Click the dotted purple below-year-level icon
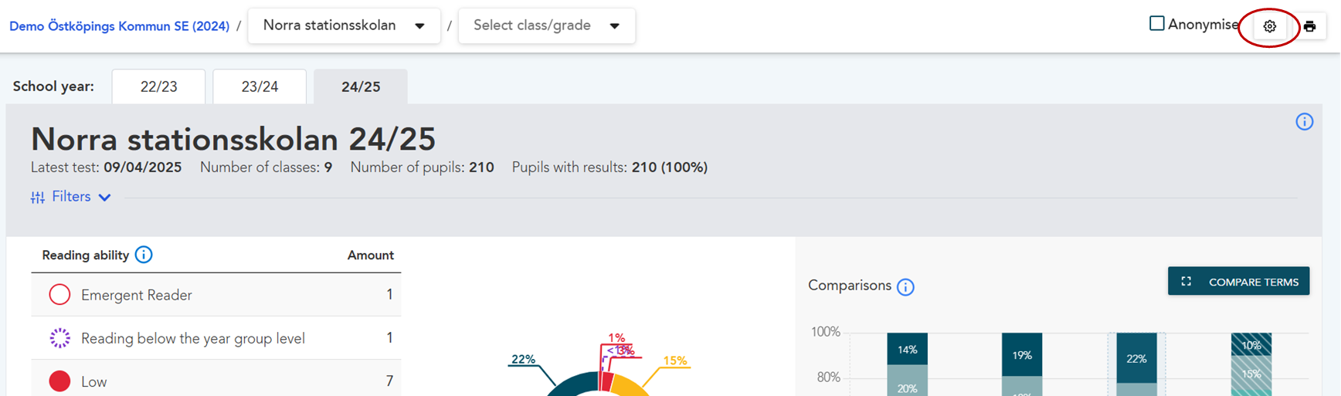 [59, 338]
